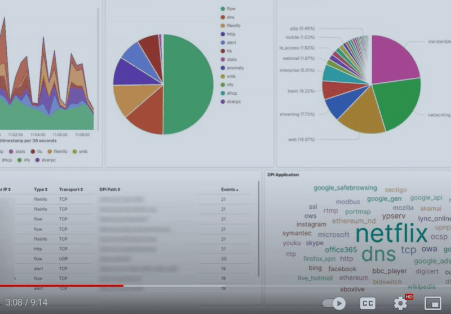Screen dimensions: 451x314
Task: Filter by office365 in the word cloud
Action: click(x=341, y=250)
